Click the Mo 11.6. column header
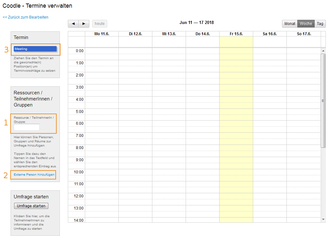The height and width of the screenshot is (238, 330). [102, 34]
